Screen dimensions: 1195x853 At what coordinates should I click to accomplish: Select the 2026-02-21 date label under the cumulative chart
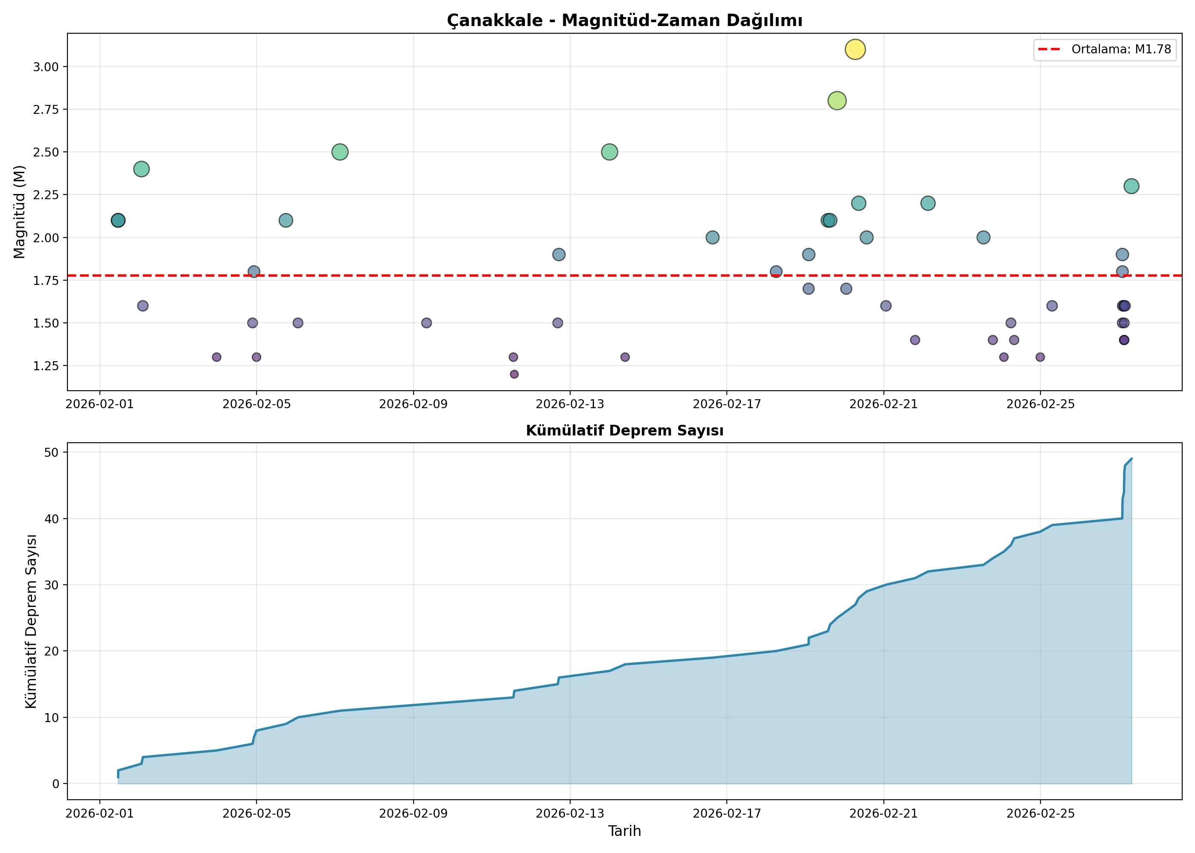(884, 813)
